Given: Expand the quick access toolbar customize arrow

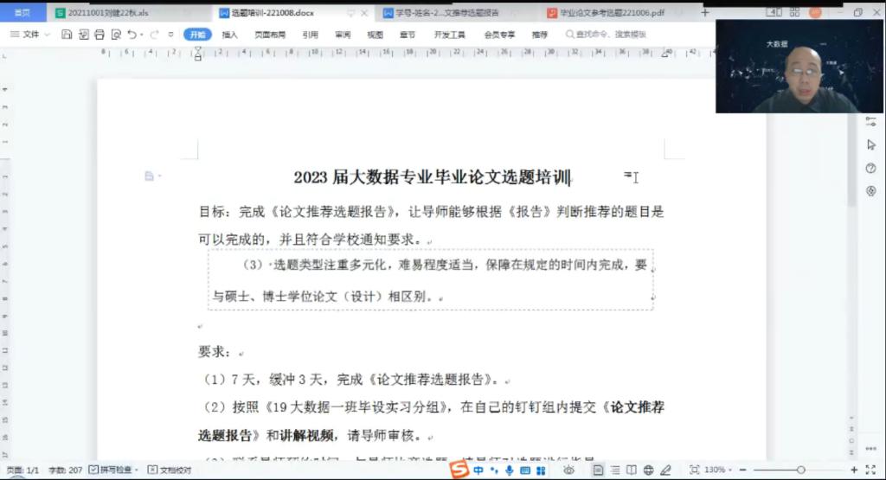Looking at the screenshot, I should (x=170, y=35).
